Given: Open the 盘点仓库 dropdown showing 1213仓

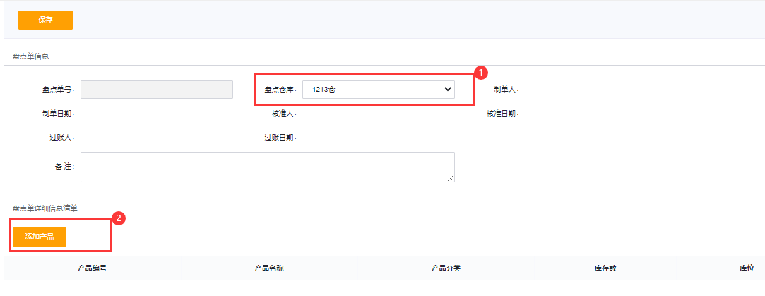Looking at the screenshot, I should pyautogui.click(x=379, y=89).
